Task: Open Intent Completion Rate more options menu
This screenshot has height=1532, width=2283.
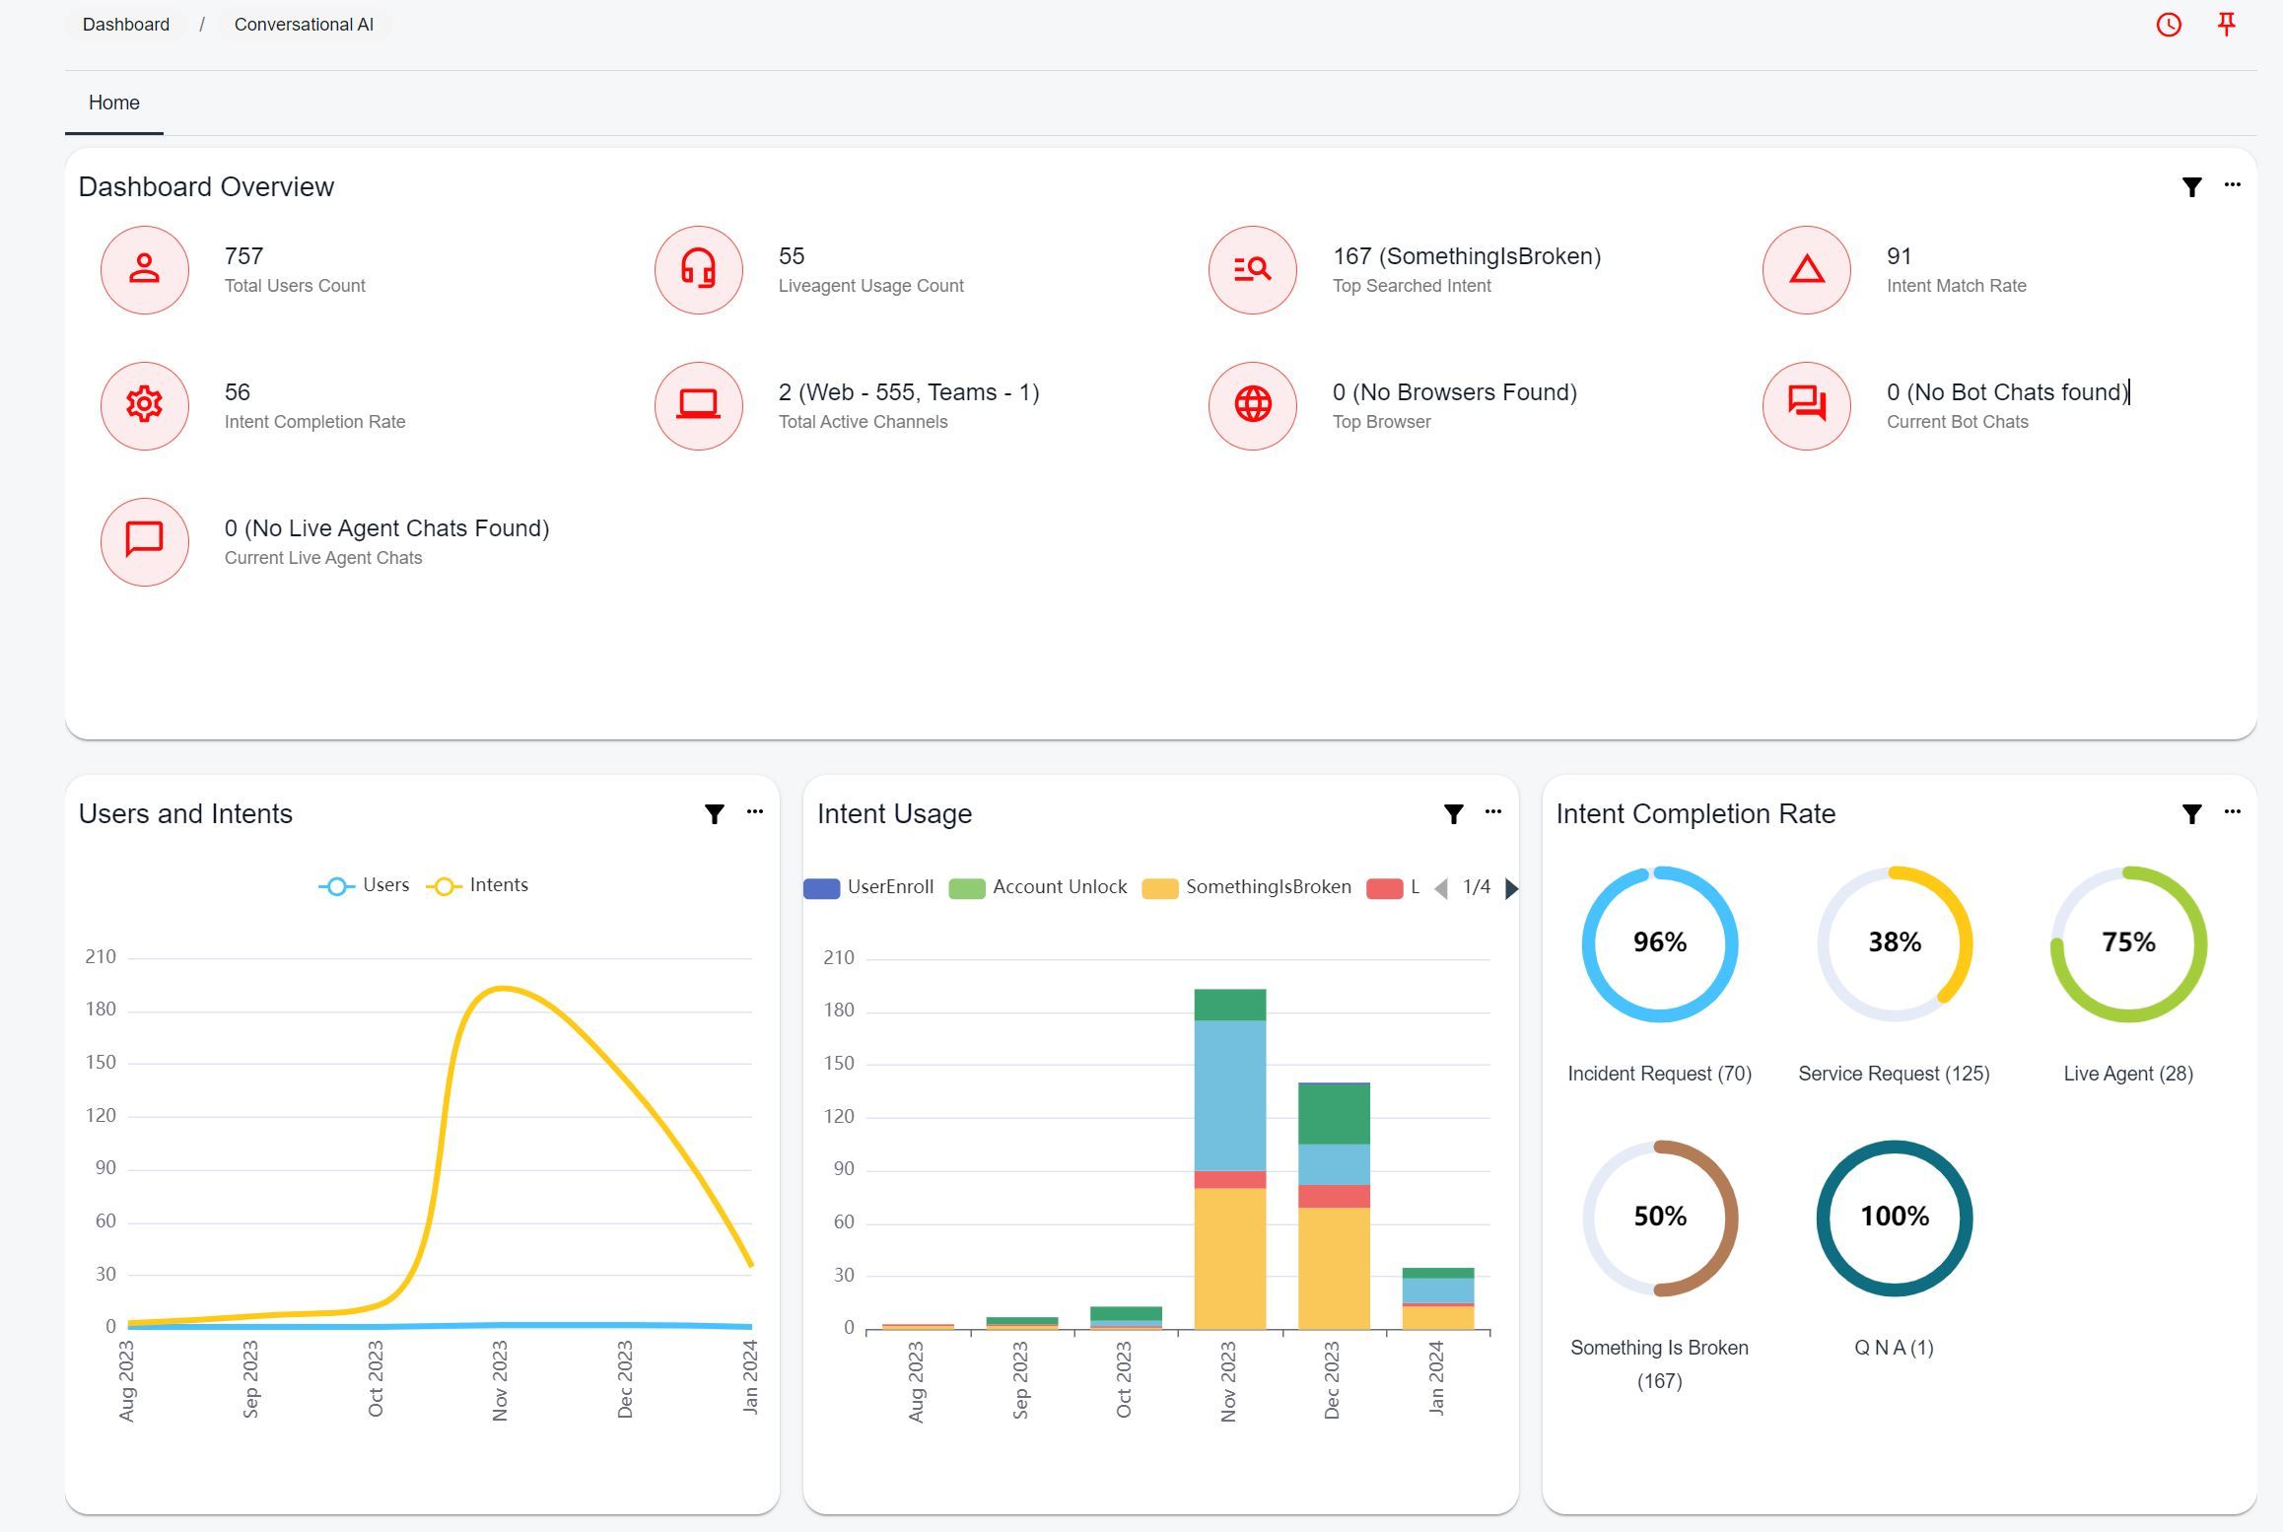Action: click(2232, 811)
